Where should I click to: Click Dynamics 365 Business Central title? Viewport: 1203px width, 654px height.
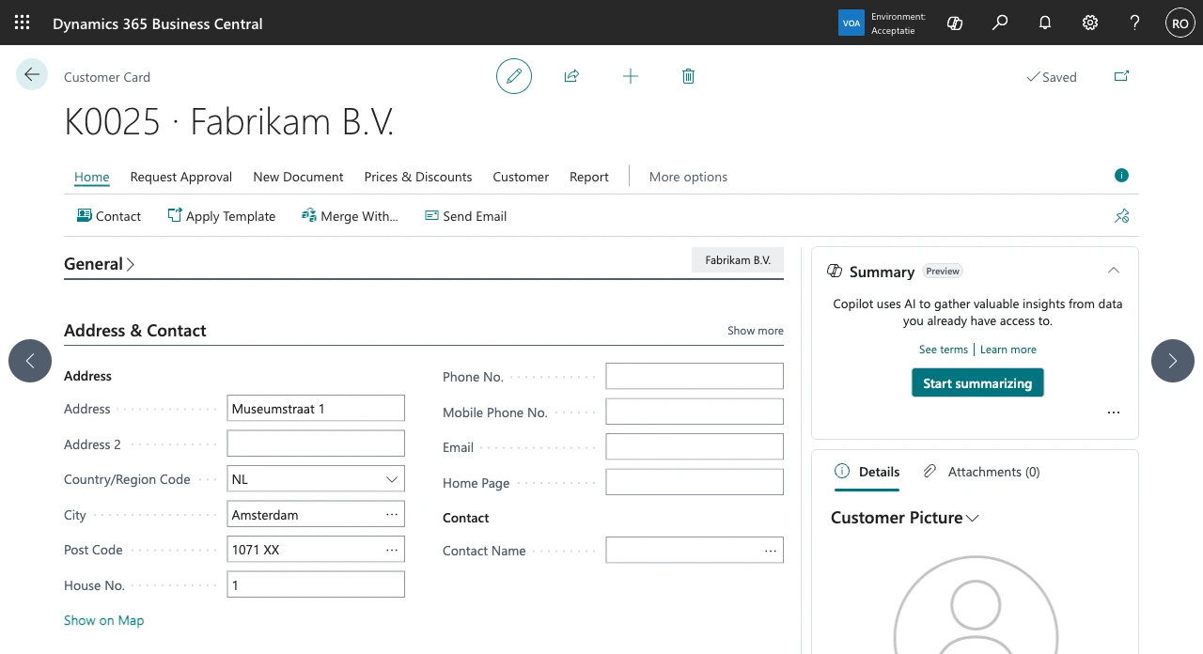click(158, 23)
